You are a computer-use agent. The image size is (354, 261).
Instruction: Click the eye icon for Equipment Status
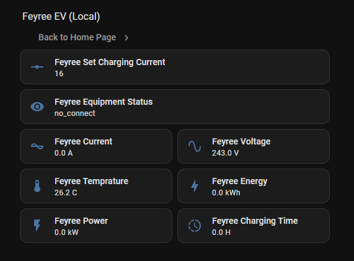click(x=37, y=107)
